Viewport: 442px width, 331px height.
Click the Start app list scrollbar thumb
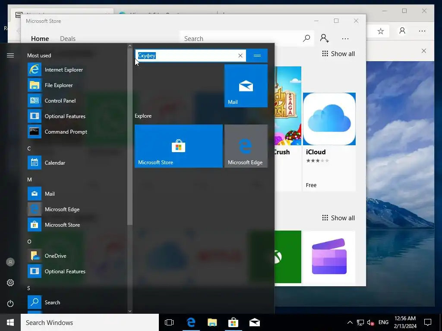click(x=129, y=137)
